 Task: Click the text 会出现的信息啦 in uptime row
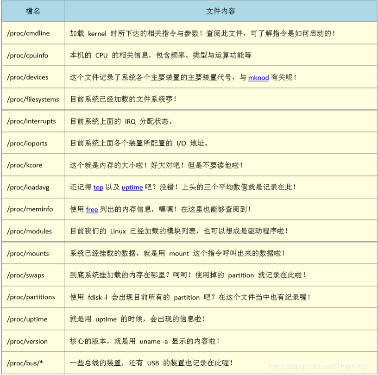(178, 319)
